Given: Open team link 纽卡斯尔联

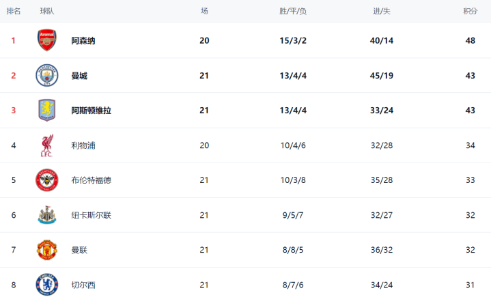Looking at the screenshot, I should (91, 215).
